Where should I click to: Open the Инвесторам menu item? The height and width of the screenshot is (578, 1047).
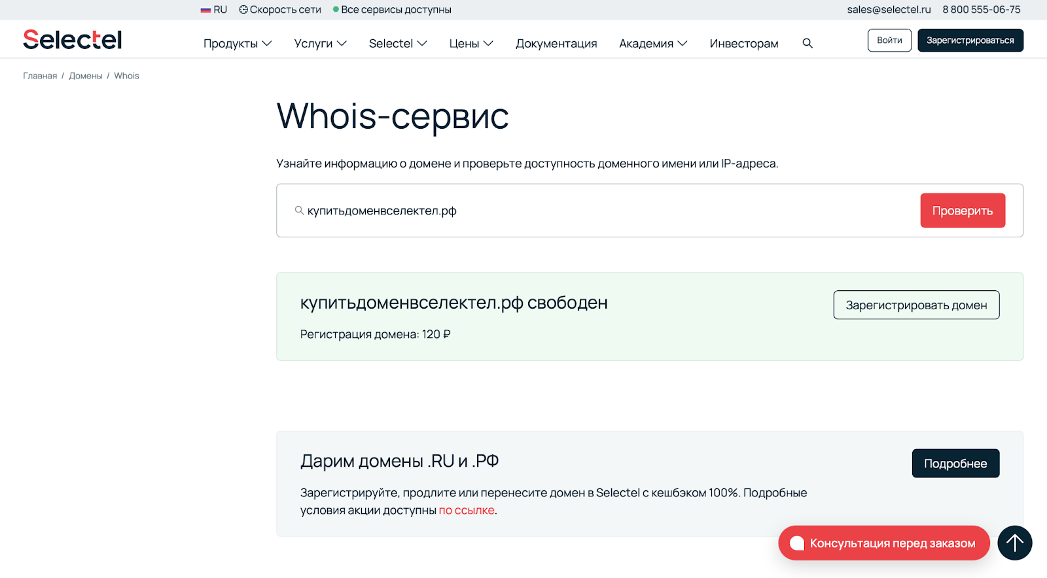click(744, 43)
